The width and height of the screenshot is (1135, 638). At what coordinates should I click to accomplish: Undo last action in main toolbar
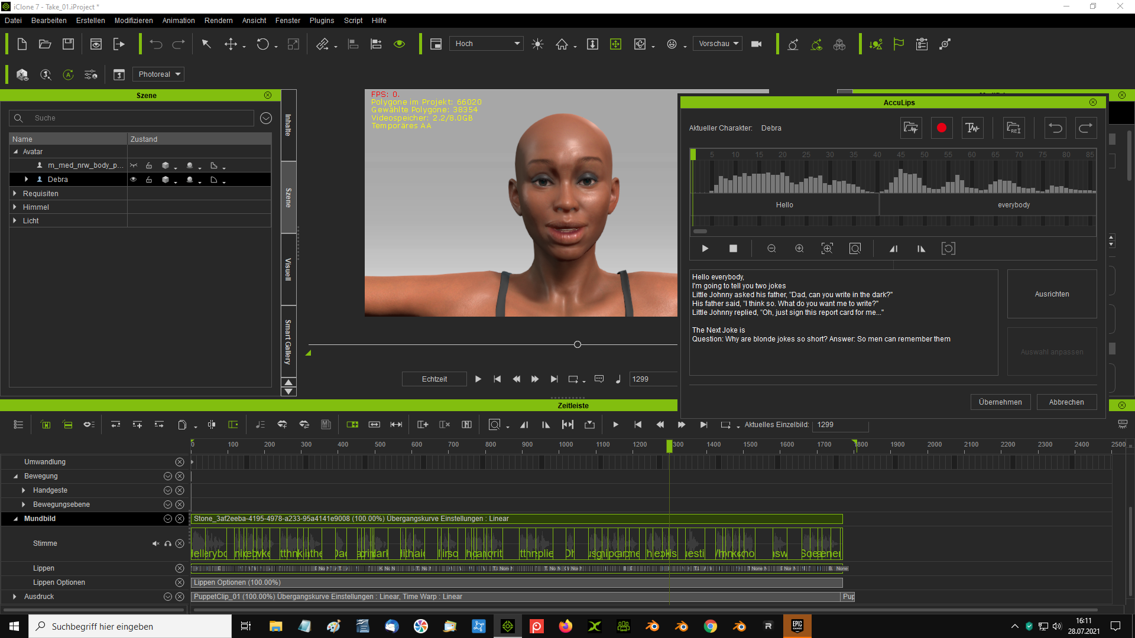156,44
